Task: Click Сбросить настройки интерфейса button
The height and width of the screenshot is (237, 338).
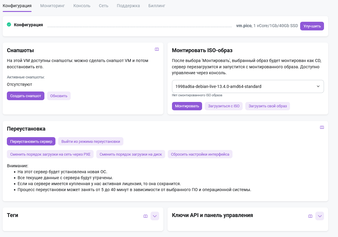Action: [x=200, y=154]
